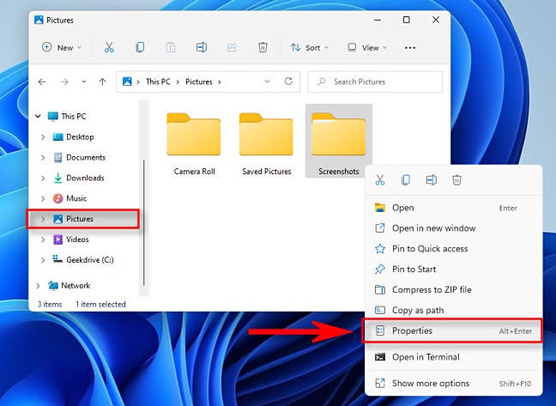556x406 pixels.
Task: Click the Search Pictures field
Action: 375,82
